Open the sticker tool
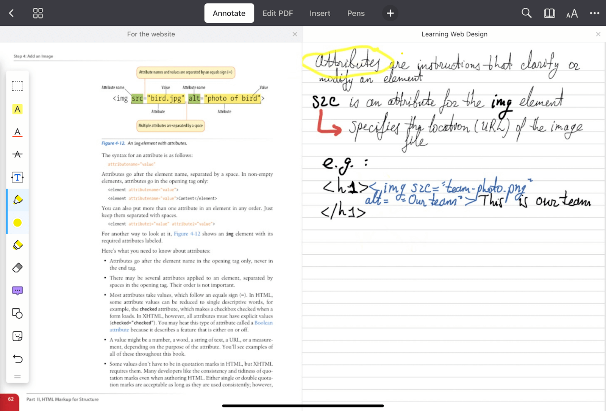 click(x=17, y=336)
